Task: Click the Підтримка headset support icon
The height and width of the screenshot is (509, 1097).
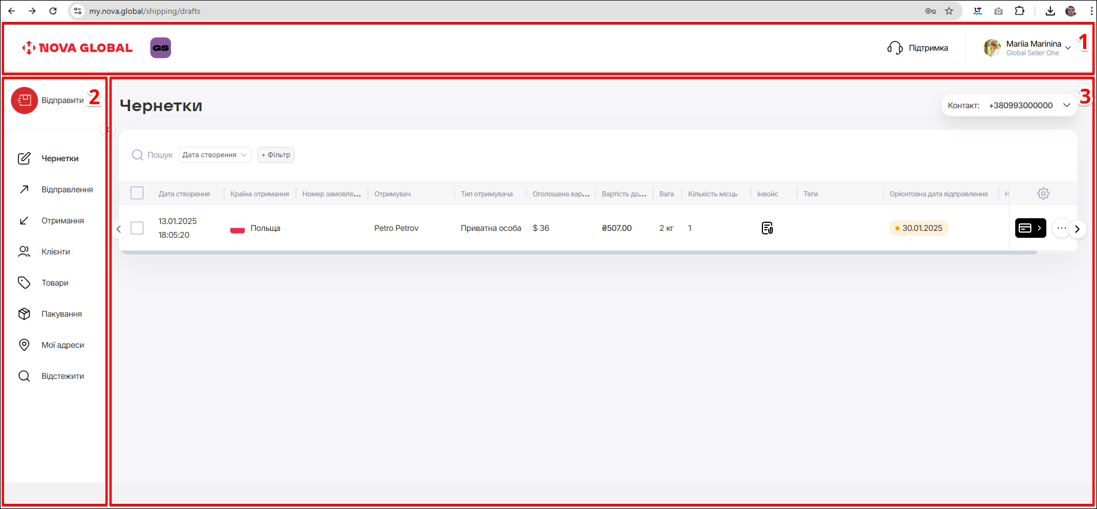Action: [895, 48]
